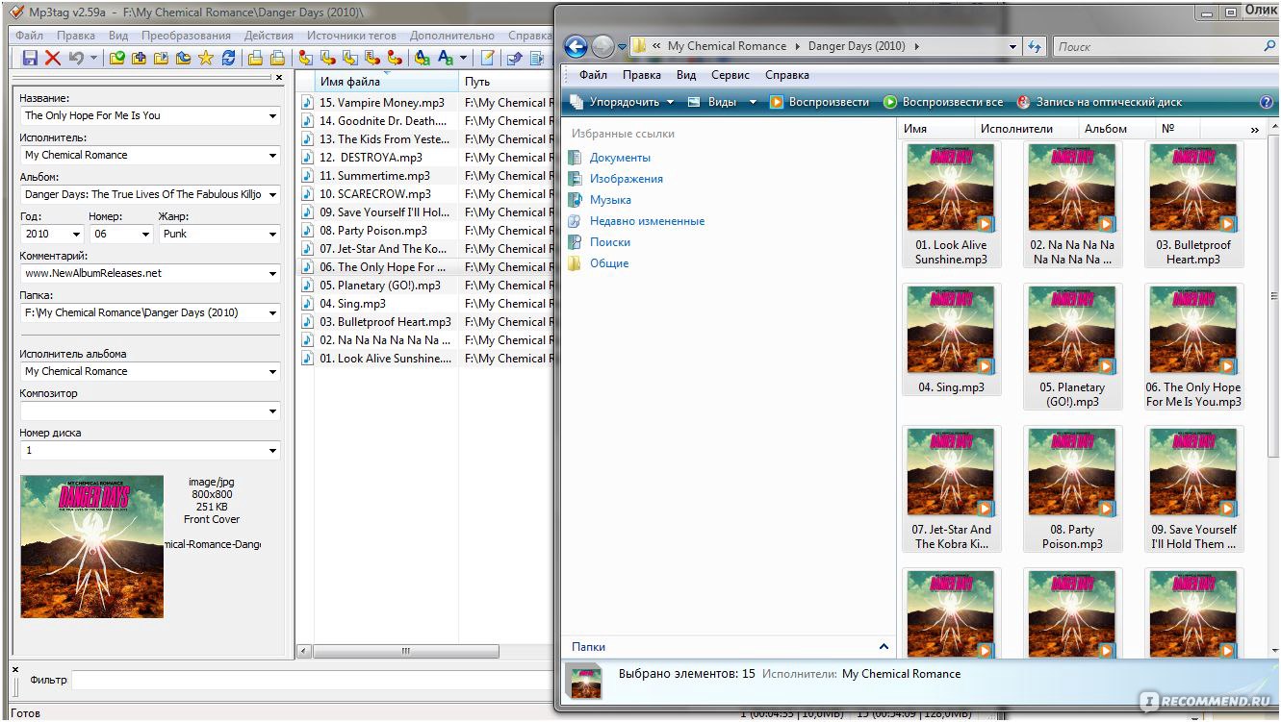Expand the Actions dropdown arrow beside Aa icon

coord(463,58)
